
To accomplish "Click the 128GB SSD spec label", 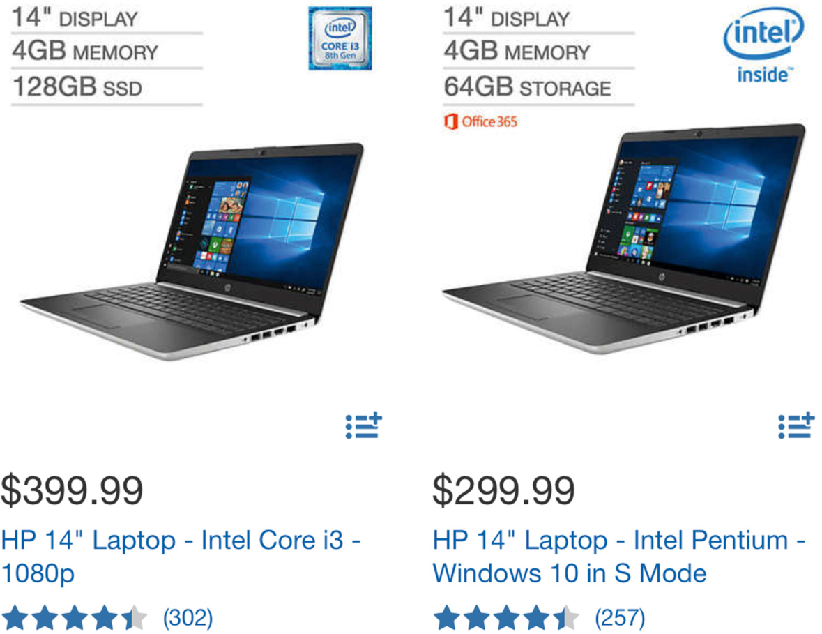I will click(77, 87).
